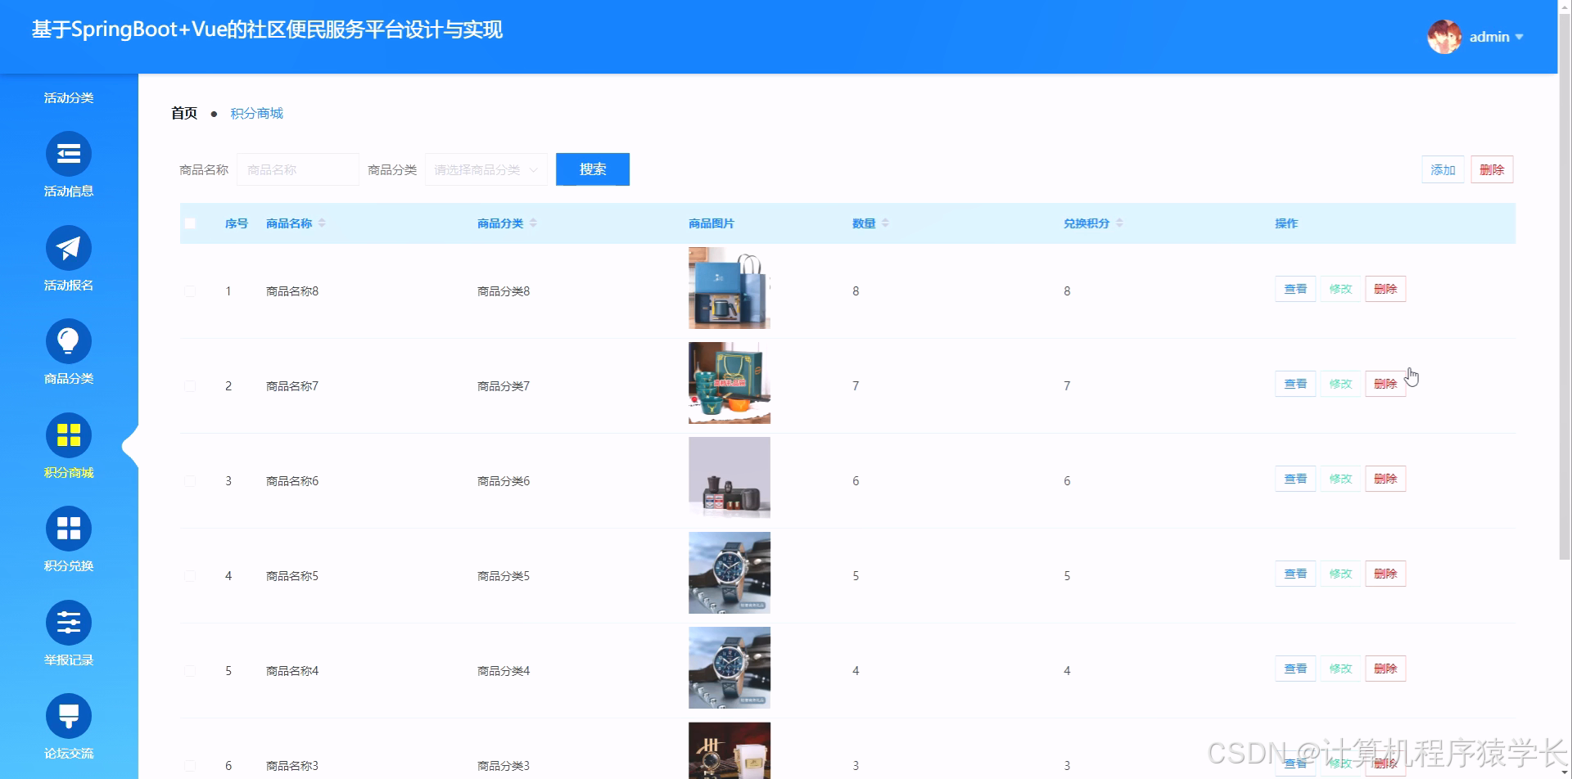Click 修改 for 商品名称6
Image resolution: width=1572 pixels, height=779 pixels.
(x=1340, y=479)
